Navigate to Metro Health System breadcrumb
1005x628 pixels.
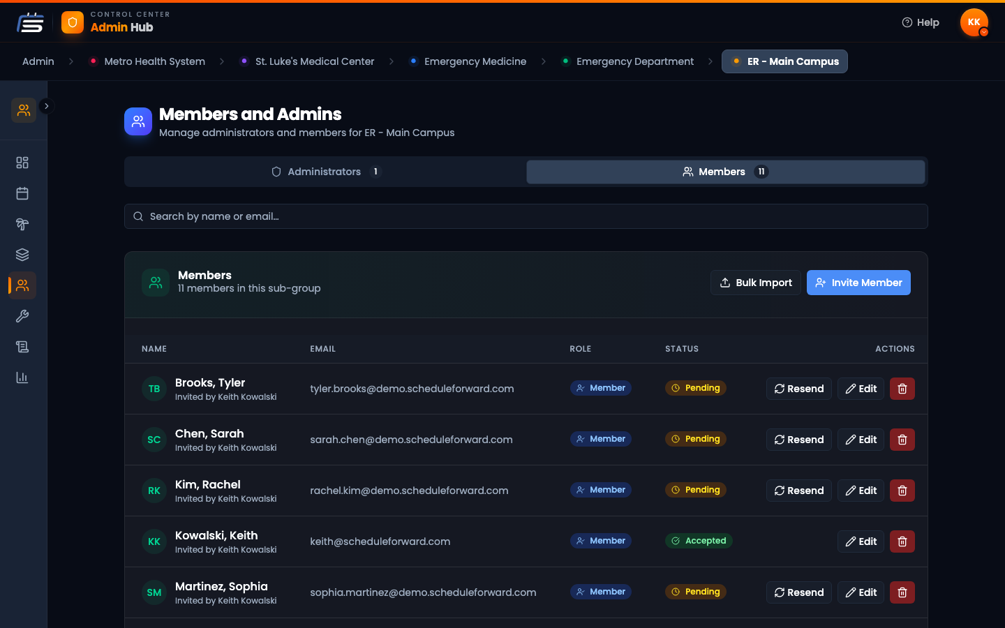pos(147,61)
